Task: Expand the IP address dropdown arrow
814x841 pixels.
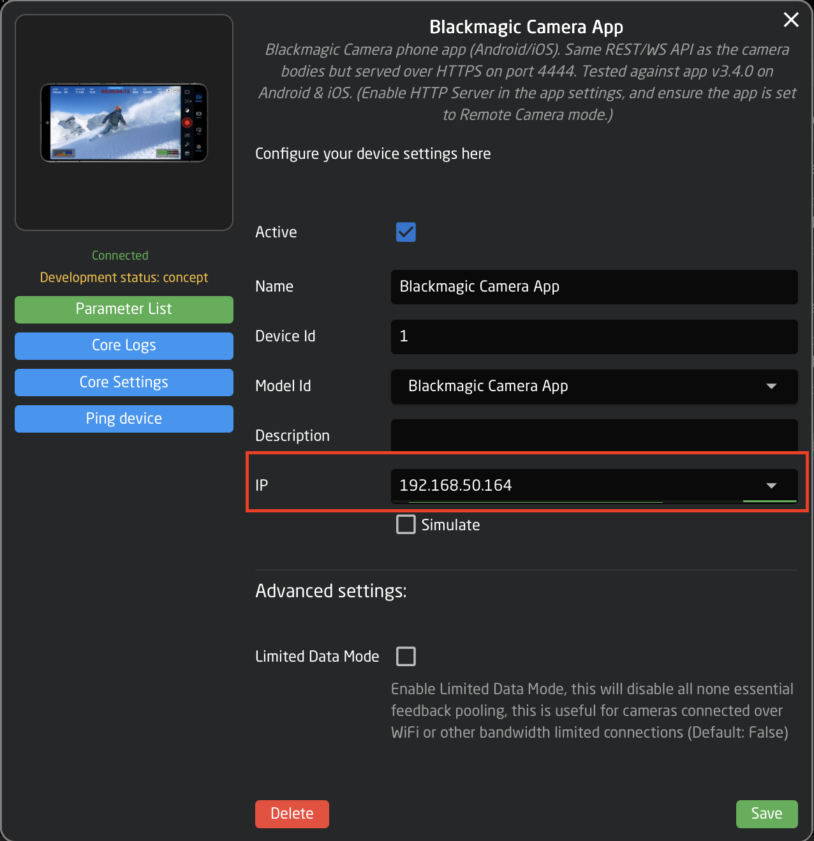Action: (x=771, y=486)
